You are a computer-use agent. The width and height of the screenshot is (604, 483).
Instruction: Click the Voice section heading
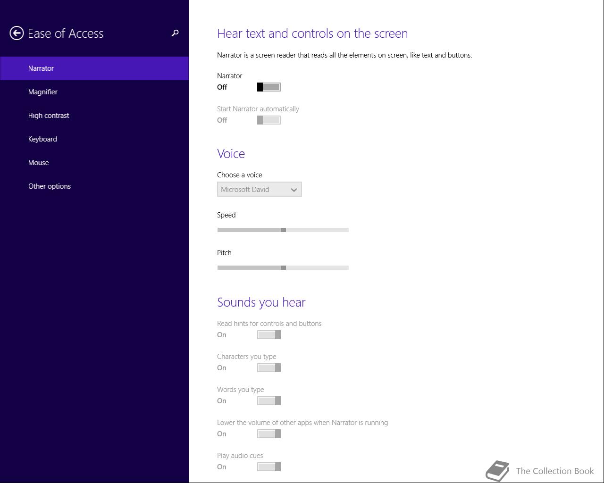[231, 154]
